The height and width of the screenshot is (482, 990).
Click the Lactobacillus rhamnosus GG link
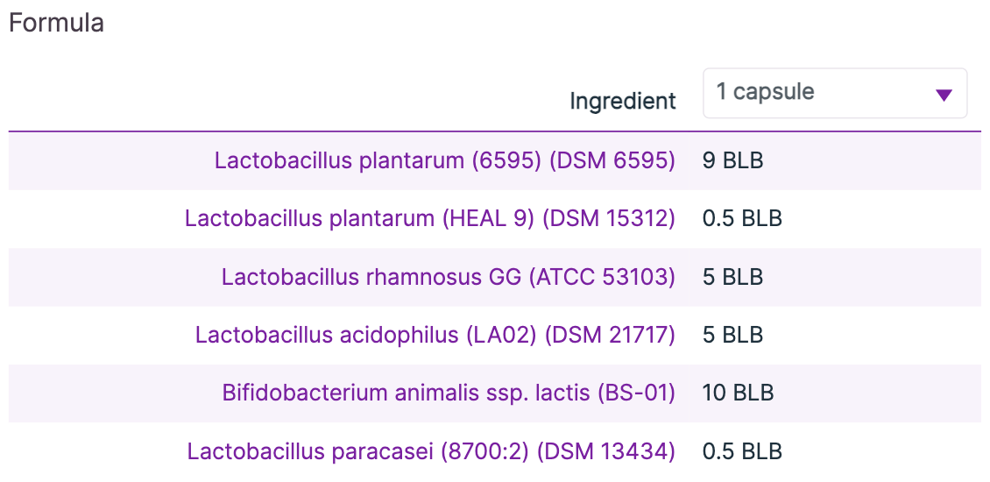coord(448,277)
